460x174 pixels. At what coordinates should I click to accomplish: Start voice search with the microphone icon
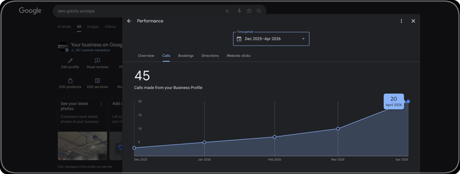point(239,11)
